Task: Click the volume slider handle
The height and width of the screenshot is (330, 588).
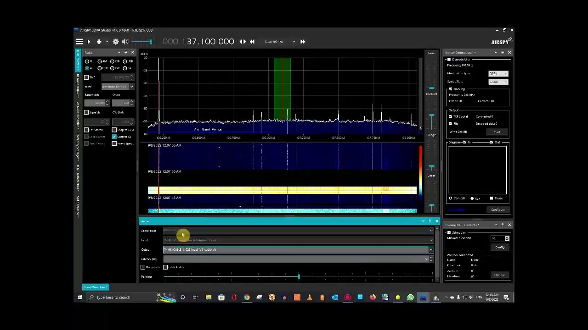Action: coord(150,42)
